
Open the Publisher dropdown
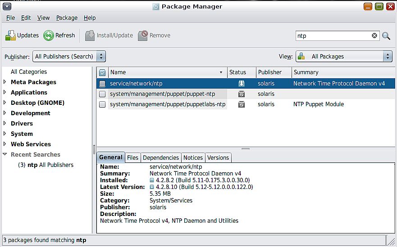(69, 56)
